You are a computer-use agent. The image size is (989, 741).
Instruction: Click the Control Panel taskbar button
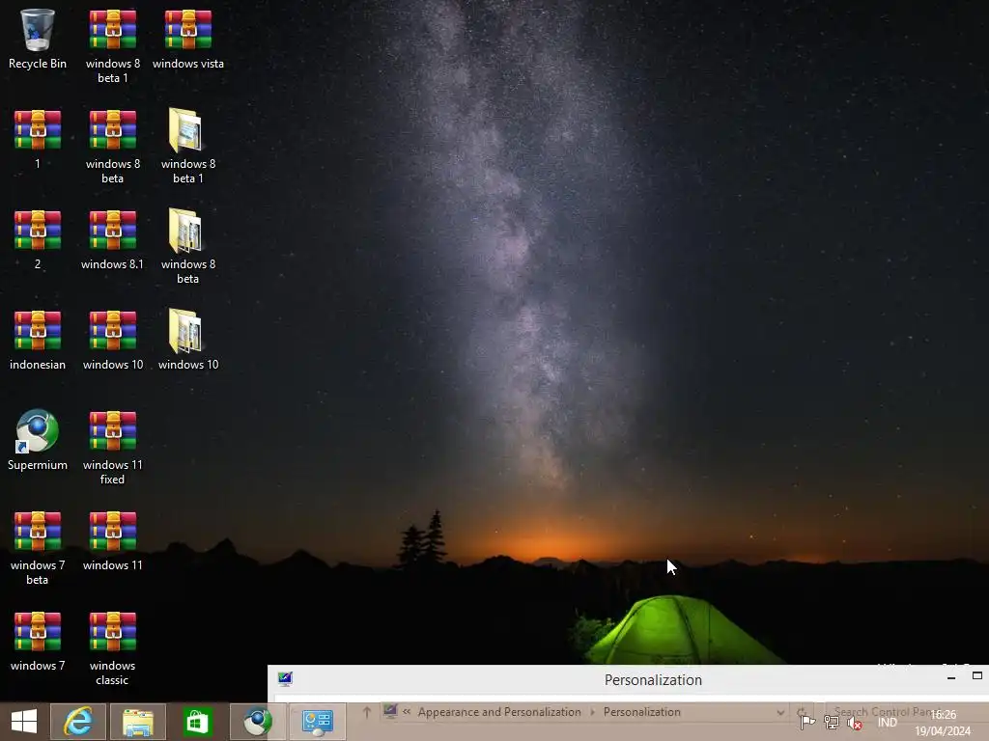click(x=317, y=722)
